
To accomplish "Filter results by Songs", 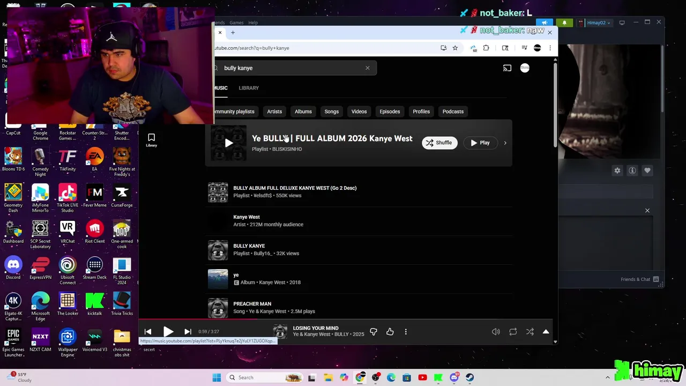I will tap(331, 112).
